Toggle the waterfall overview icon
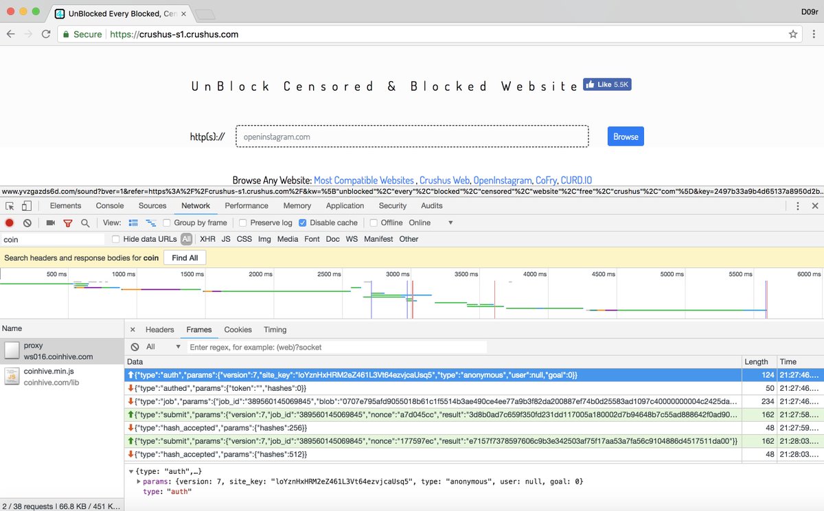824x511 pixels. 150,223
